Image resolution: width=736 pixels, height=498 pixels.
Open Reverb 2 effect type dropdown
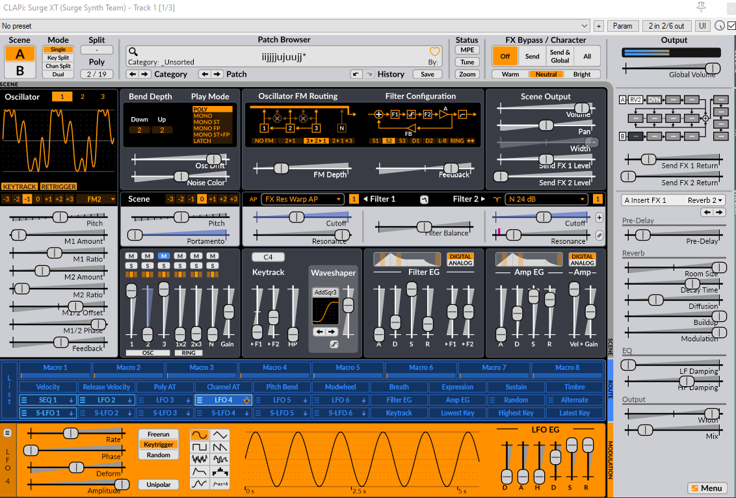[705, 200]
